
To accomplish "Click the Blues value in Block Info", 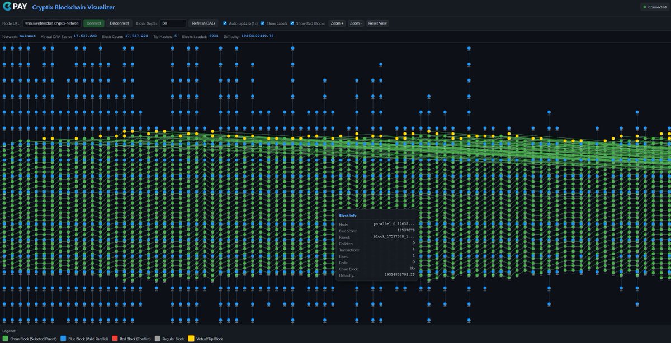I will point(413,256).
